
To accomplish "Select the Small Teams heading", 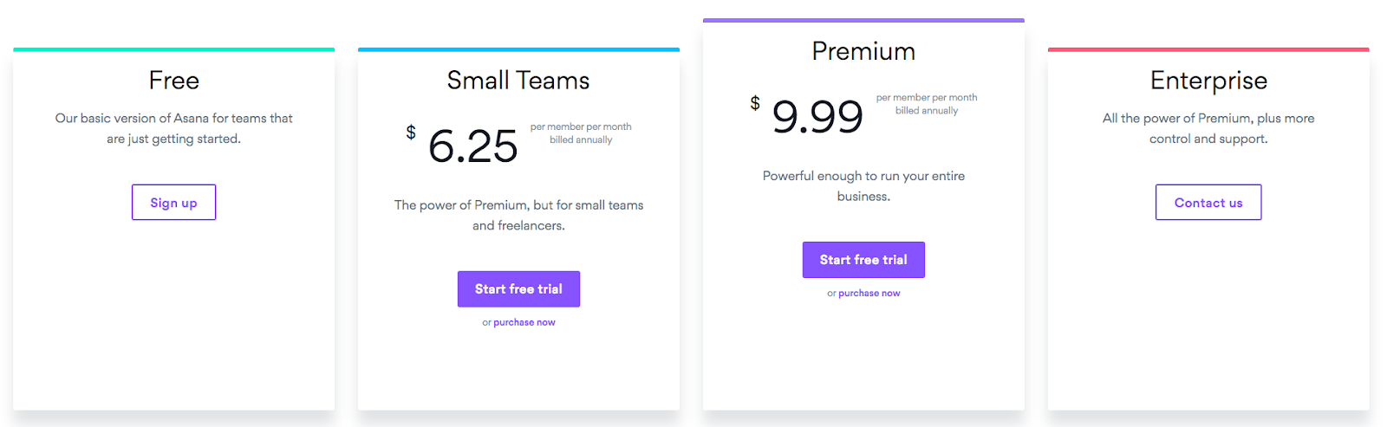I will (x=518, y=81).
